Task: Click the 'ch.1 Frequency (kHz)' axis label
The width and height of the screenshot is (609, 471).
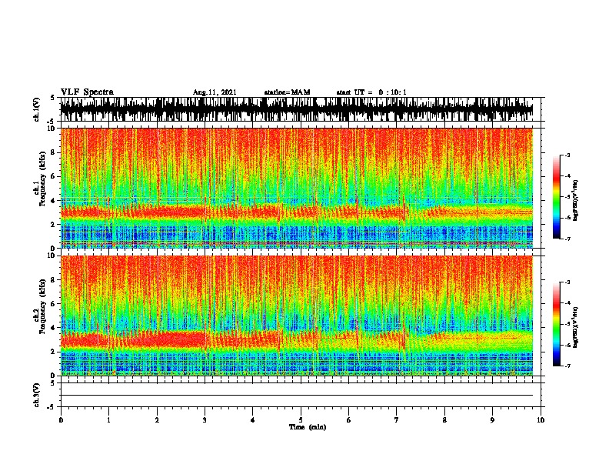Action: (40, 180)
